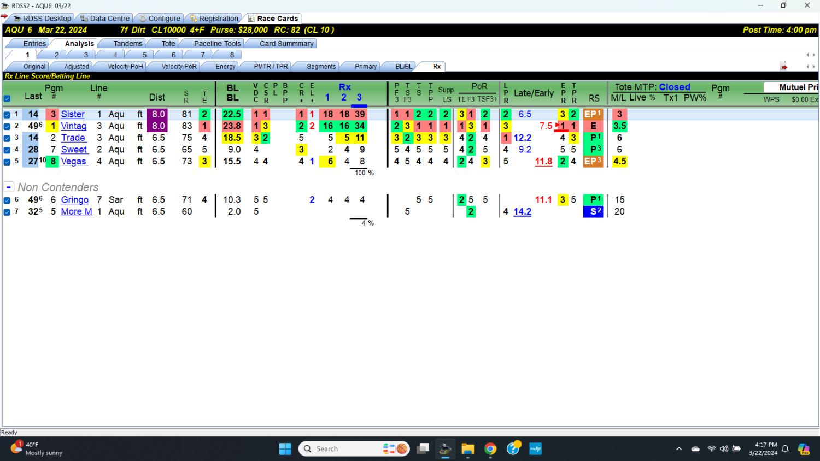This screenshot has height=461, width=820.
Task: Click the purple 8.0 distance cell for Sister
Action: 158,114
